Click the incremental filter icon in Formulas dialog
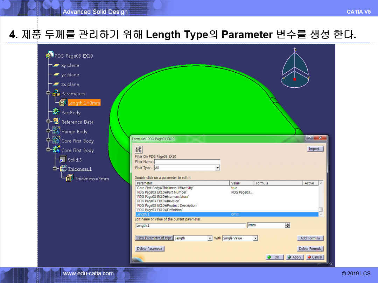 tap(139, 149)
